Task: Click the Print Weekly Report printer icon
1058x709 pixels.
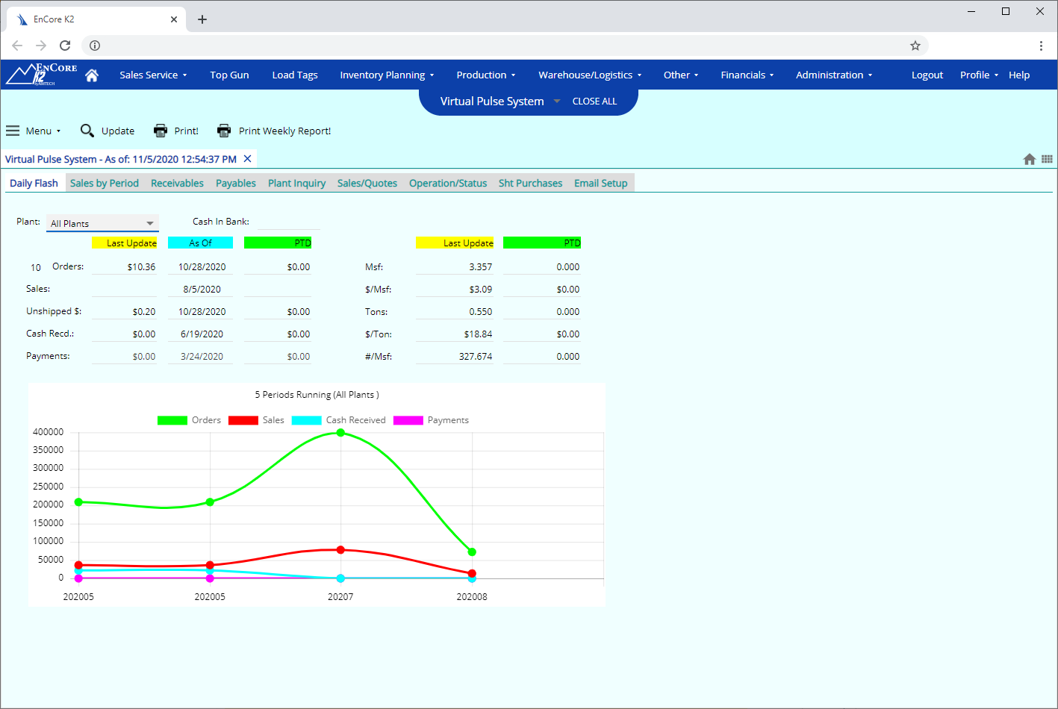Action: point(224,131)
